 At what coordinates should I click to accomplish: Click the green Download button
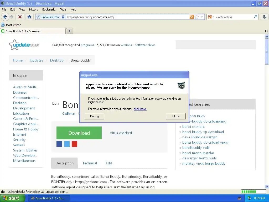pos(79,133)
